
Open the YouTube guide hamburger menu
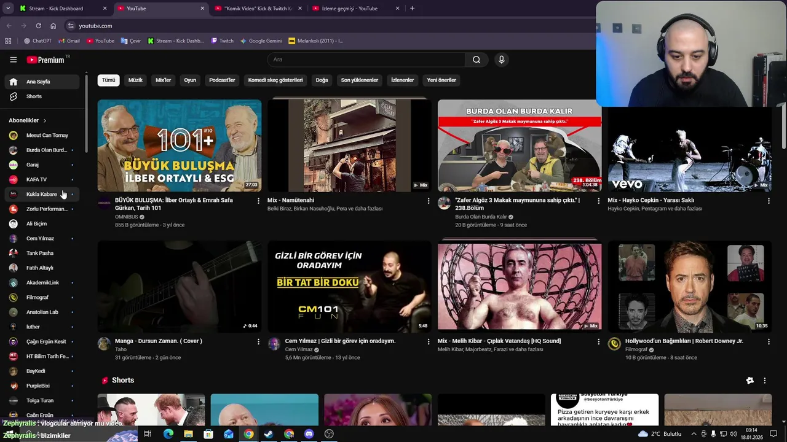click(13, 60)
